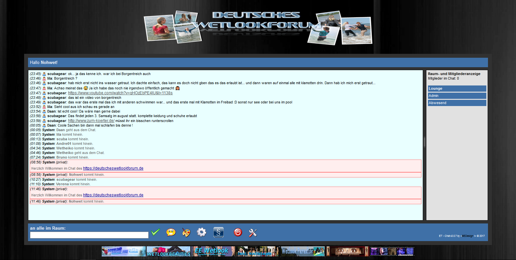The width and height of the screenshot is (516, 260).
Task: Click the first deutscheswetlookforum.de welcome link
Action: [x=113, y=168]
